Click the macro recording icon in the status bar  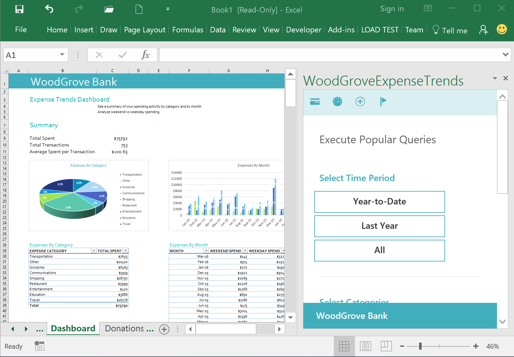click(x=39, y=346)
